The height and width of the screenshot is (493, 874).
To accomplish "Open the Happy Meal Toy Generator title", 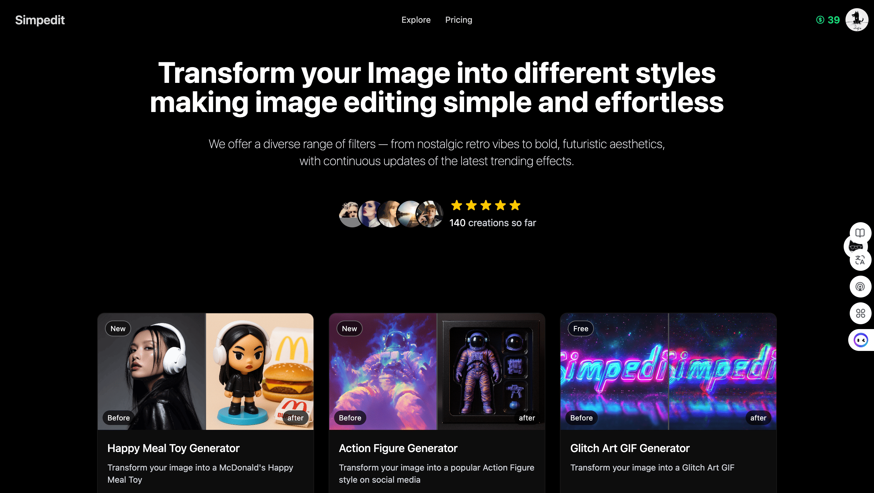I will tap(173, 448).
